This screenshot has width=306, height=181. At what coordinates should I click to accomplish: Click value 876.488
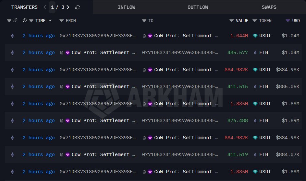[238, 120]
